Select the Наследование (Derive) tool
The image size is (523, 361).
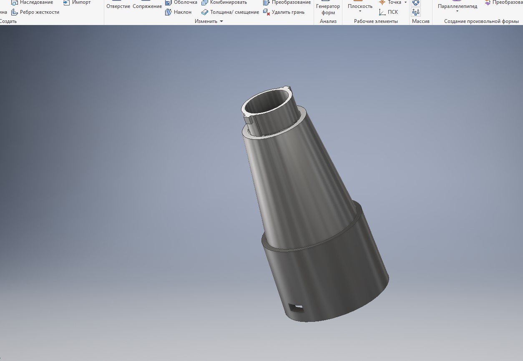click(32, 3)
